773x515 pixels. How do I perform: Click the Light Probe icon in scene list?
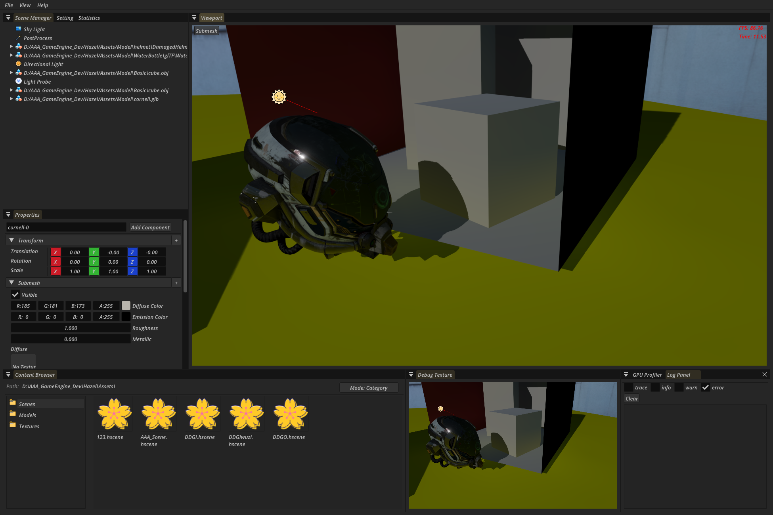click(x=19, y=81)
